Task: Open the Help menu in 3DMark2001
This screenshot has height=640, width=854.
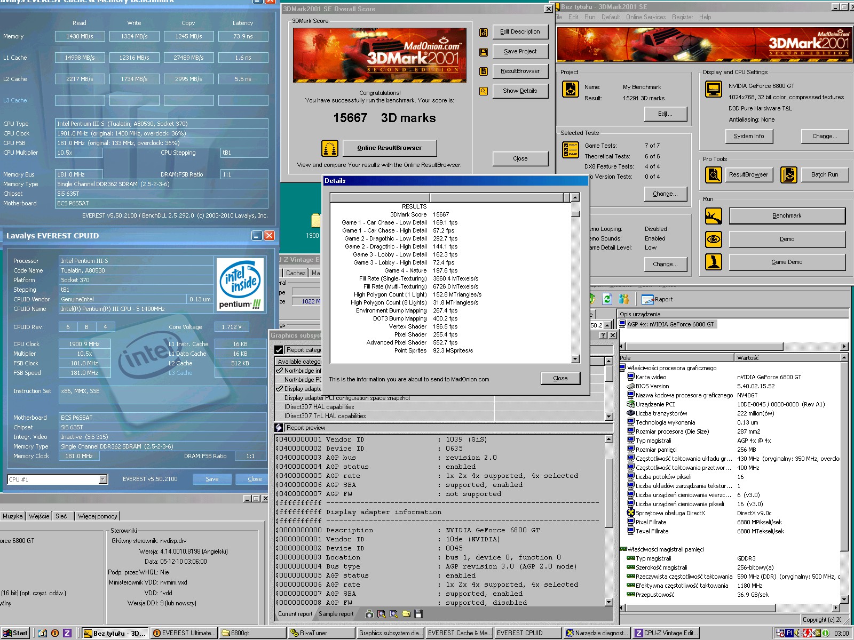Action: (x=705, y=17)
